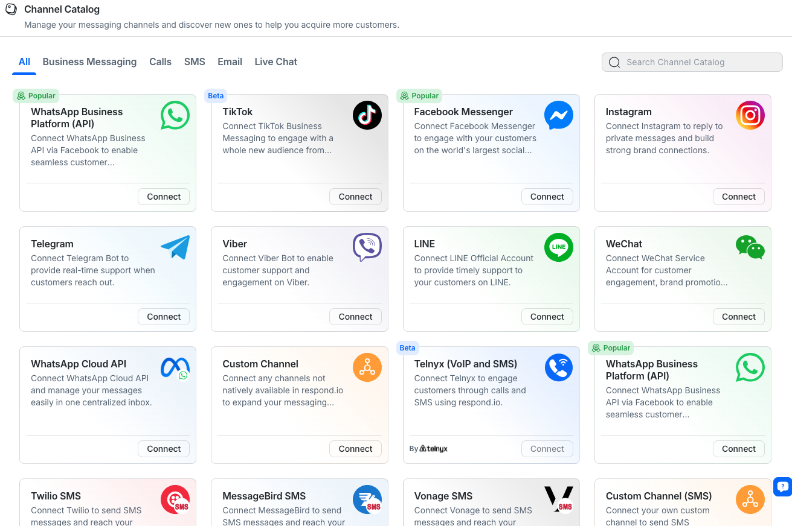Viewport: 792px width, 526px height.
Task: Click the LINE channel icon
Action: (x=558, y=247)
